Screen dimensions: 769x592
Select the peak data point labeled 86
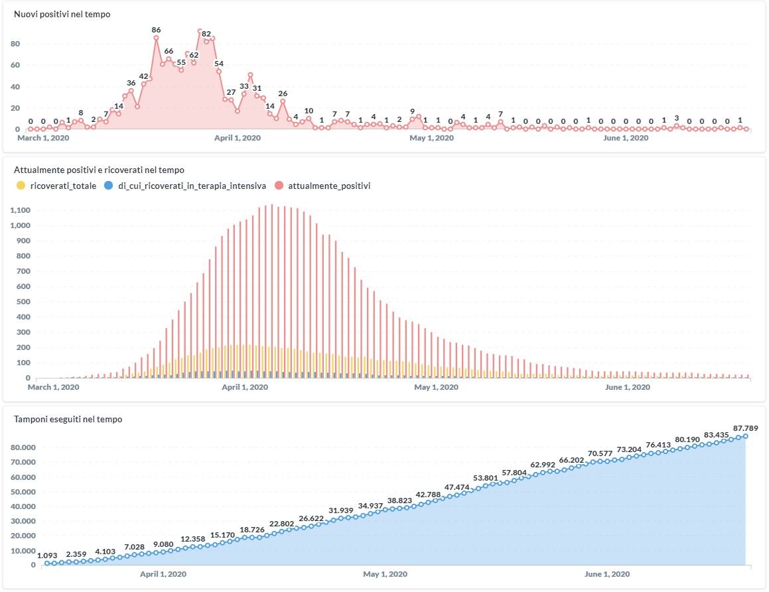coord(157,38)
